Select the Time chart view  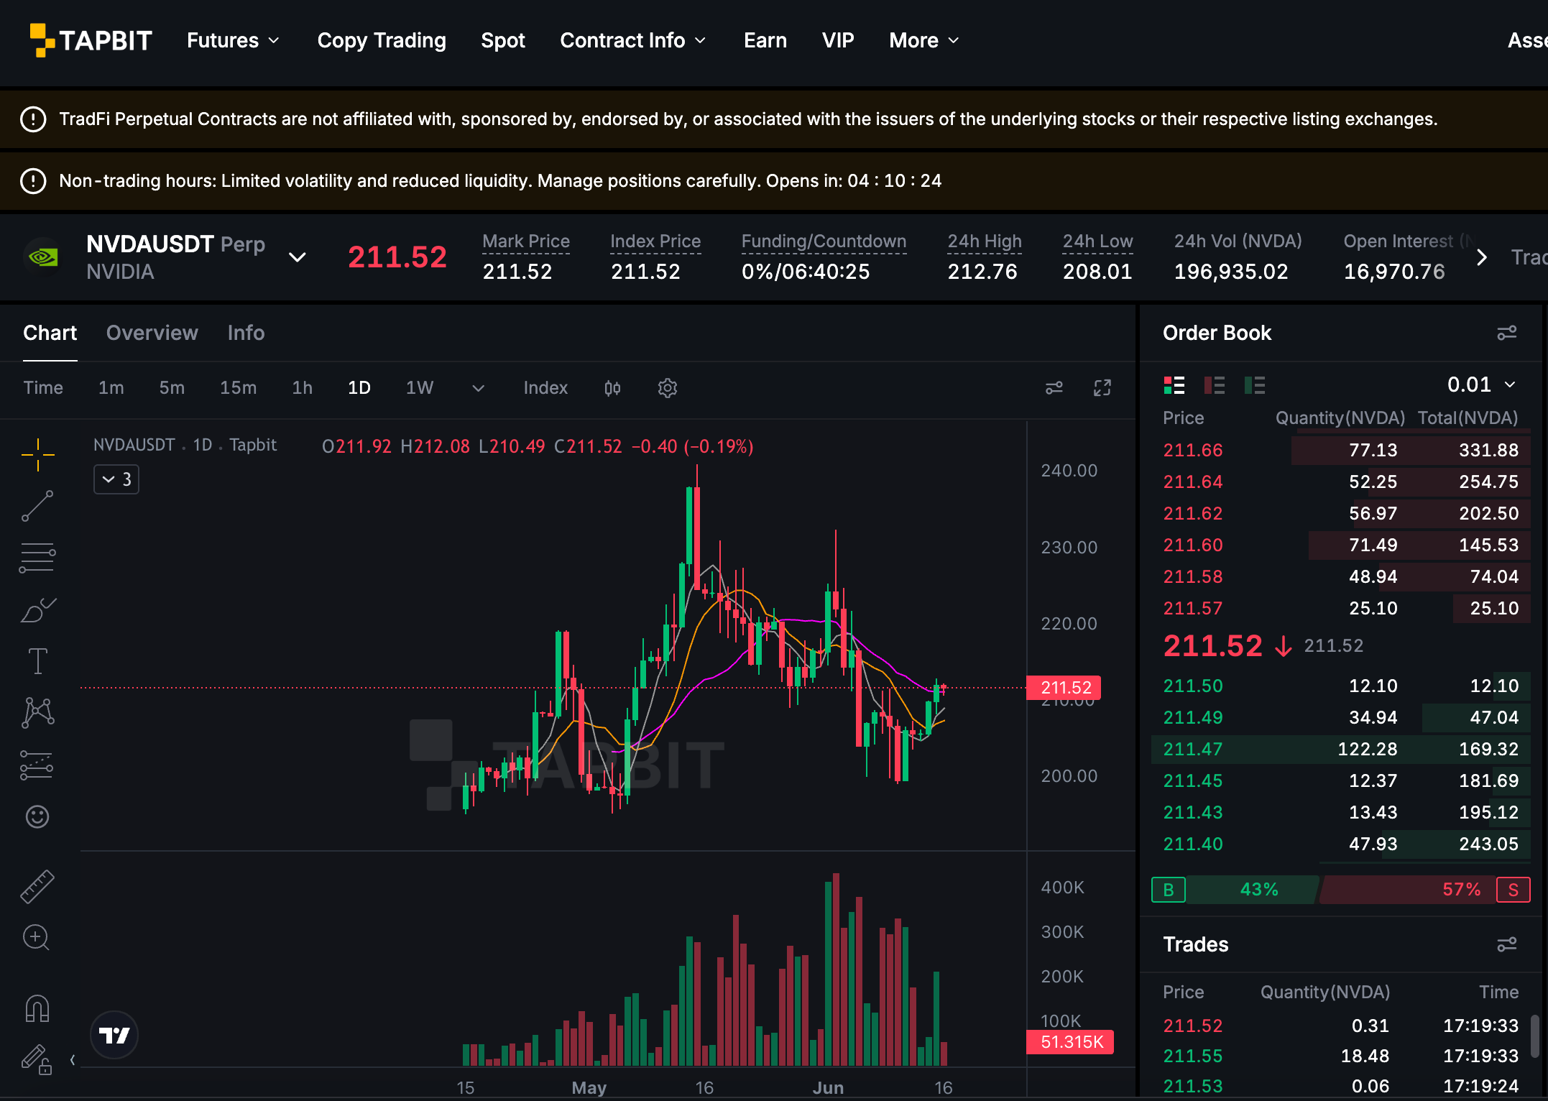click(43, 388)
